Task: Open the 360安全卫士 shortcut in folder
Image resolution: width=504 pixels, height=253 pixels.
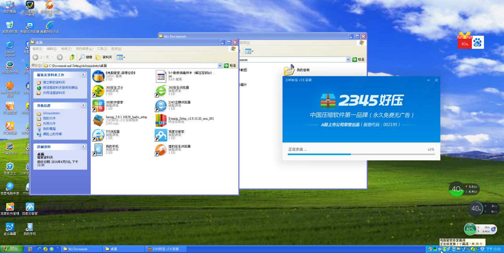Action: (98, 91)
